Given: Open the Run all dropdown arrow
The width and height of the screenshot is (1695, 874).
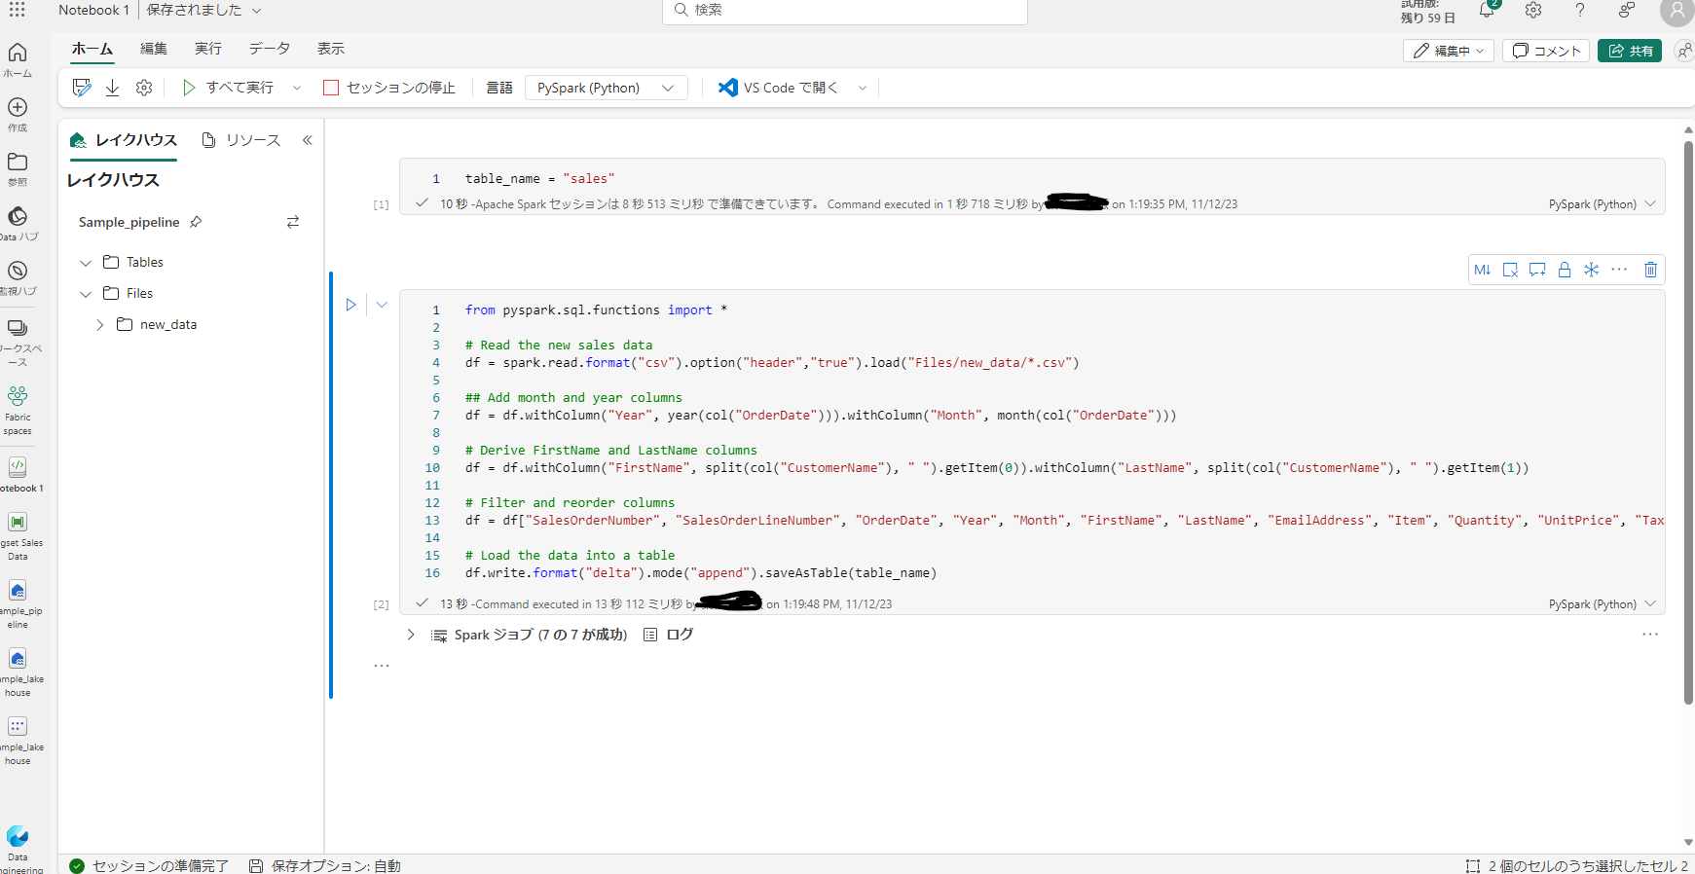Looking at the screenshot, I should click(x=297, y=88).
